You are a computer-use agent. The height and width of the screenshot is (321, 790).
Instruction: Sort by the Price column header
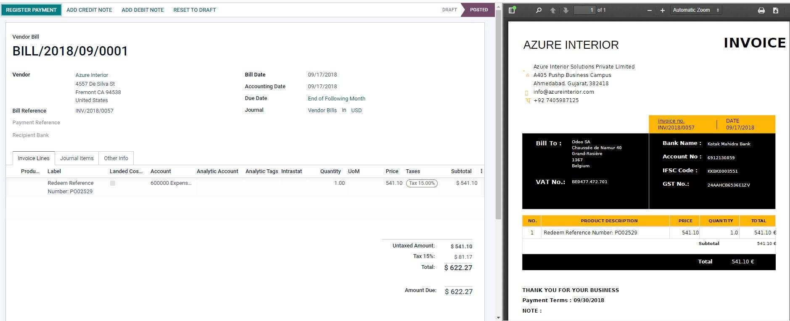coord(392,171)
